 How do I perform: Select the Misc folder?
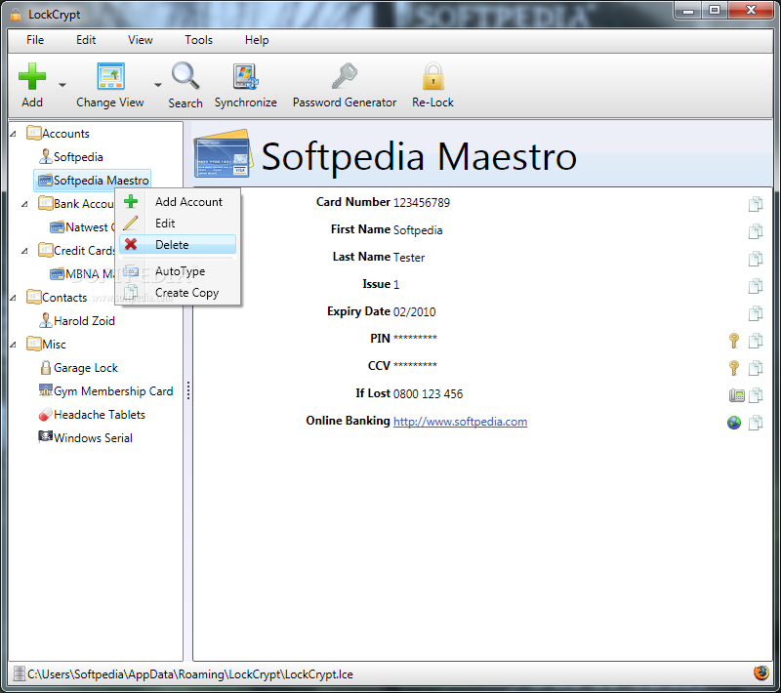click(x=46, y=344)
